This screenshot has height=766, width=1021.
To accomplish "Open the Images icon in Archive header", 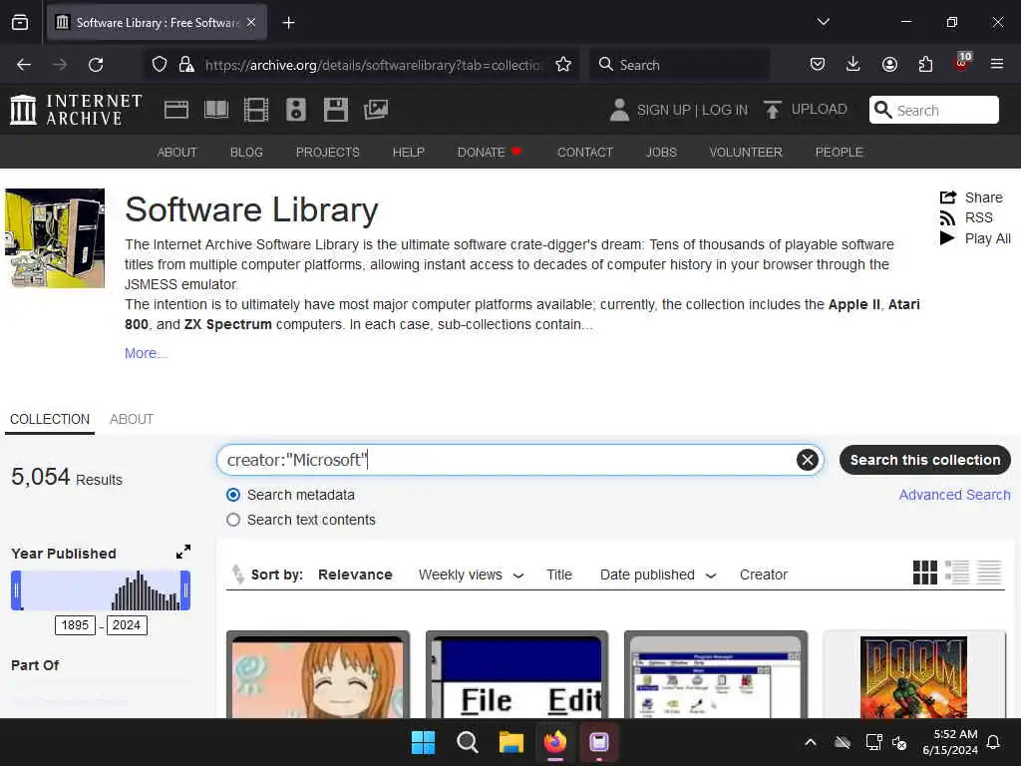I will coord(376,110).
